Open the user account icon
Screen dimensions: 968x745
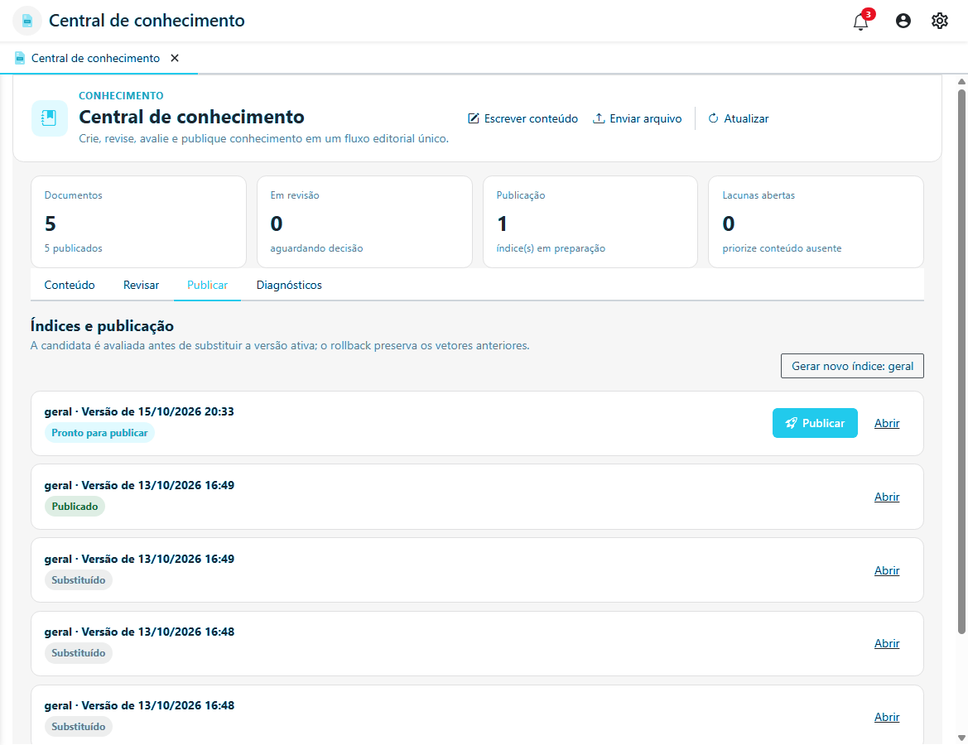(x=903, y=21)
